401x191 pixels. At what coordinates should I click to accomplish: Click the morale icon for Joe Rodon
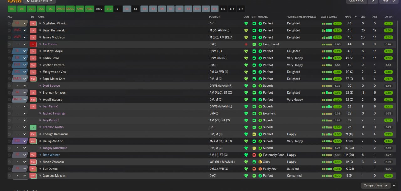(260, 44)
